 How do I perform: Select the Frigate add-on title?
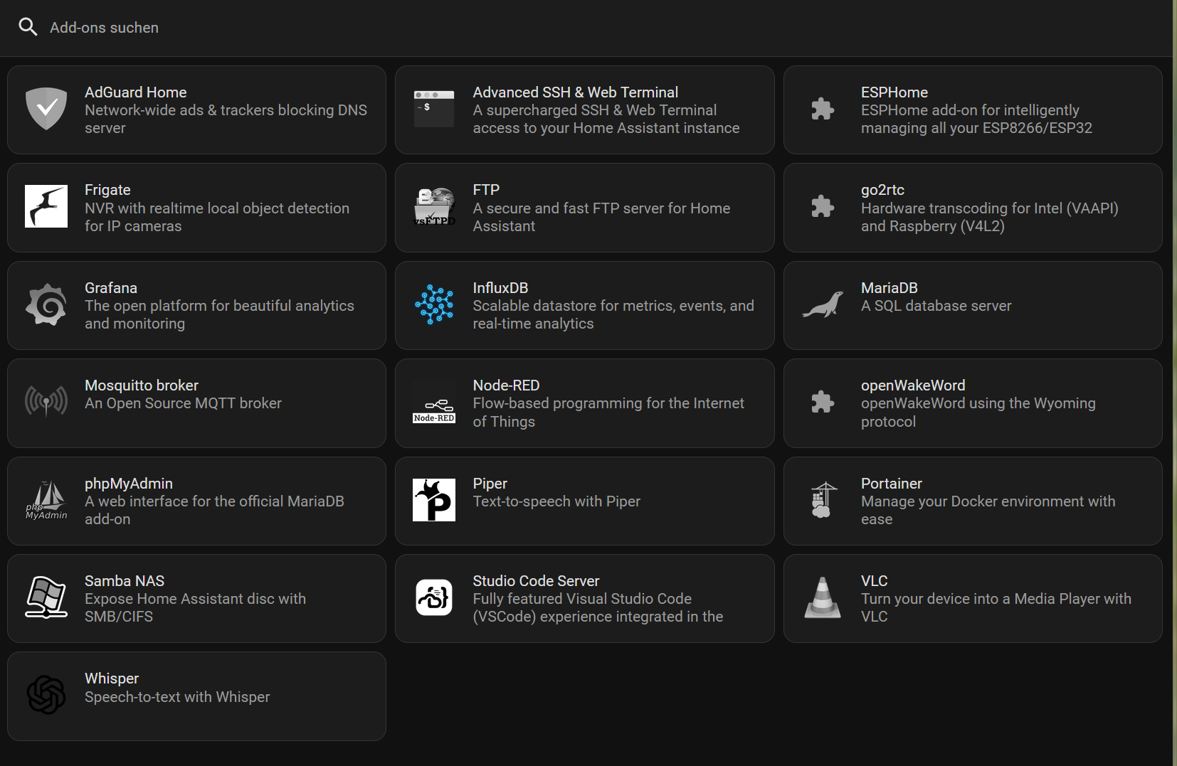pyautogui.click(x=107, y=190)
